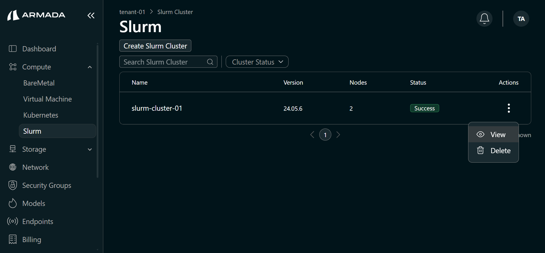Screen dimensions: 545x253
Task: Click the Security Groups shield icon
Action: click(13, 185)
